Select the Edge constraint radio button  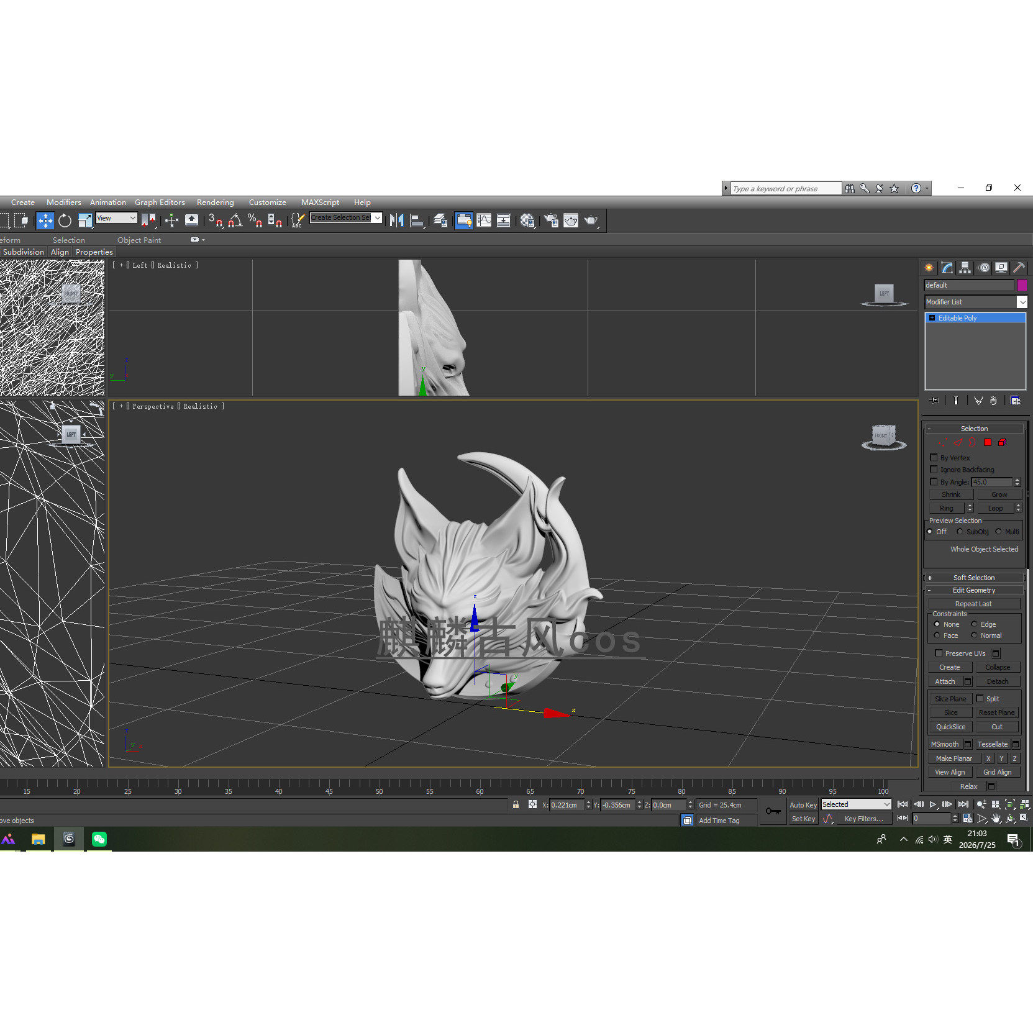click(x=974, y=624)
